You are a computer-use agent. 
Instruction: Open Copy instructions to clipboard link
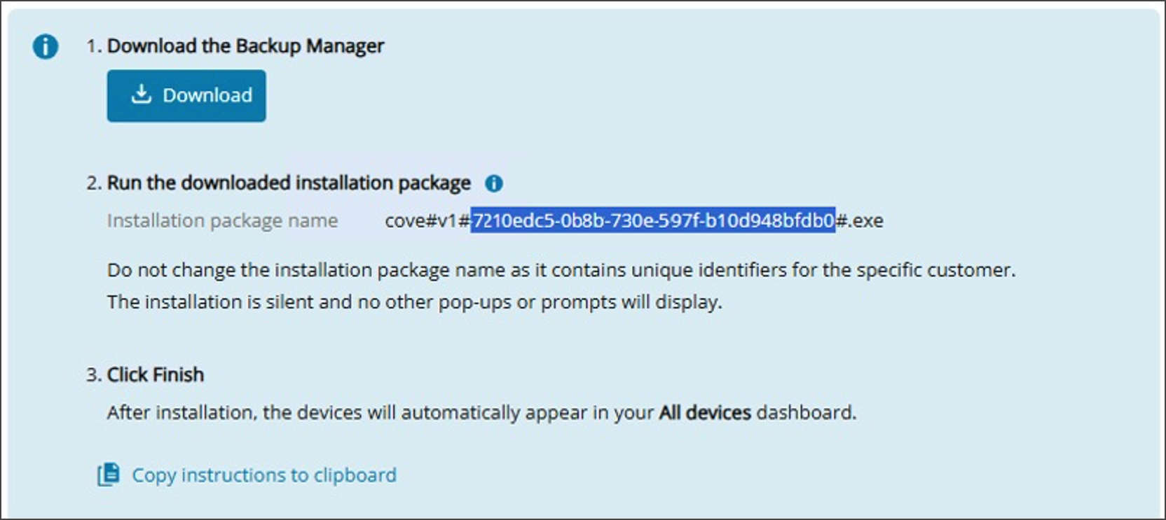click(263, 475)
